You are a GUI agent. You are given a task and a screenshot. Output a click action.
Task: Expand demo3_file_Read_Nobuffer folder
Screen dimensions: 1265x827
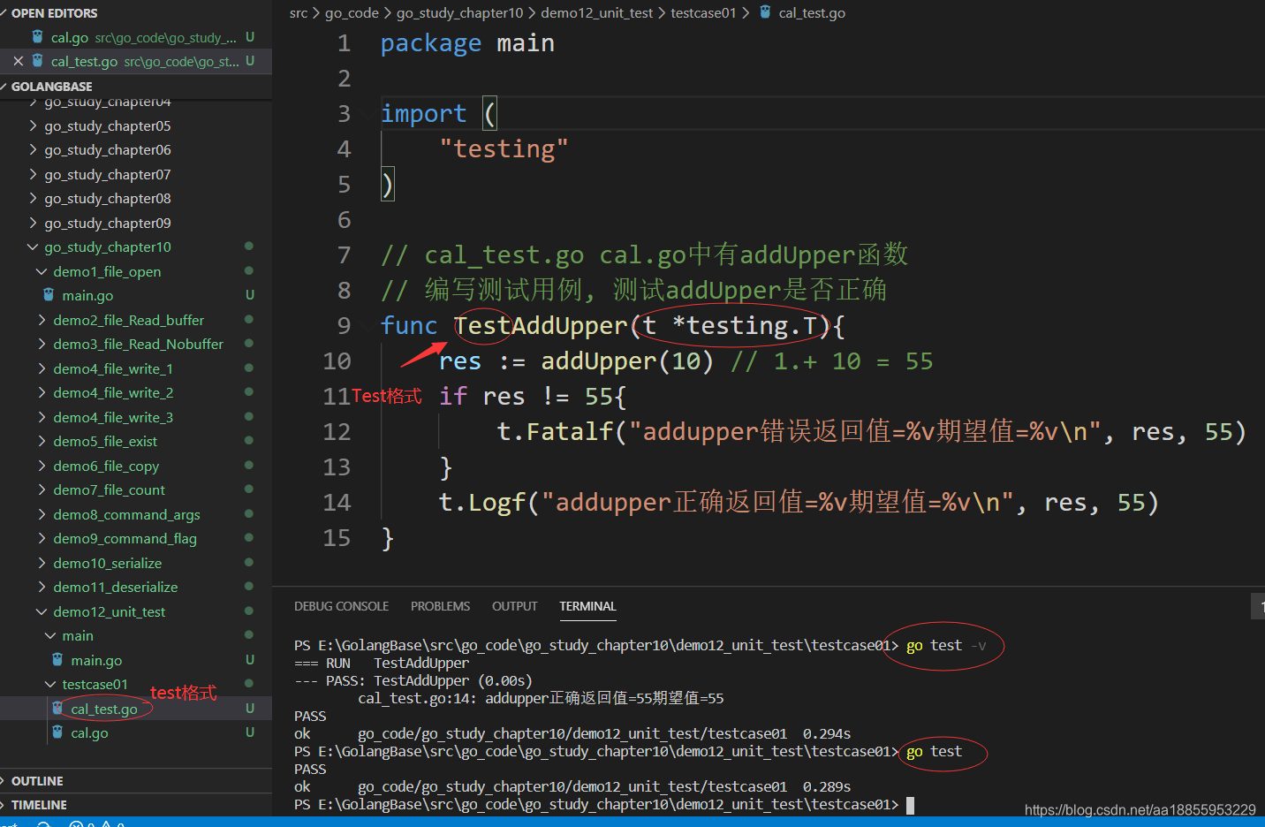42,344
